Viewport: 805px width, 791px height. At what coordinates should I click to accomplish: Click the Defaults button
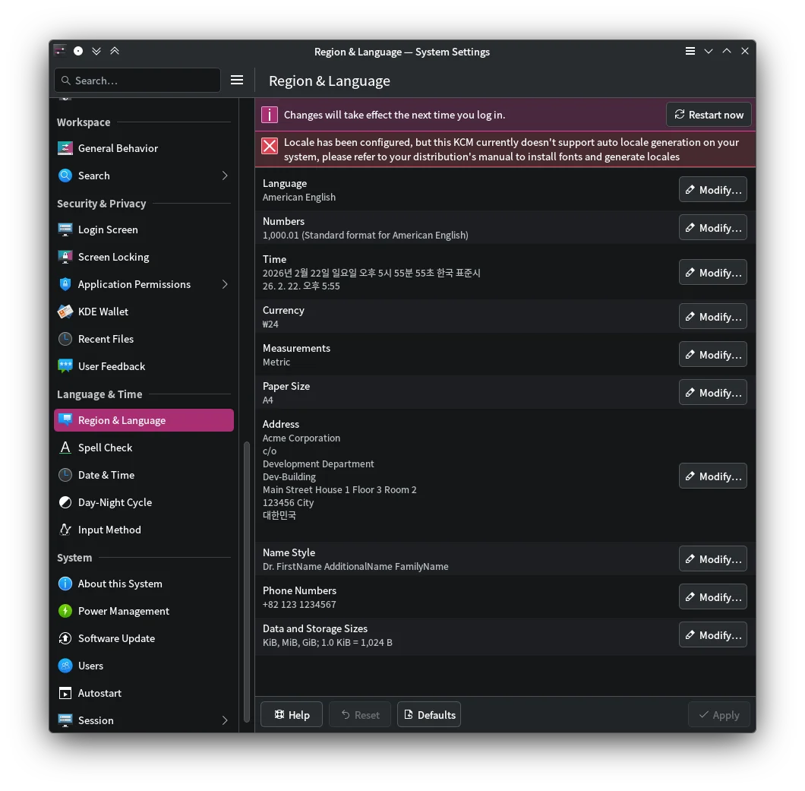click(429, 715)
